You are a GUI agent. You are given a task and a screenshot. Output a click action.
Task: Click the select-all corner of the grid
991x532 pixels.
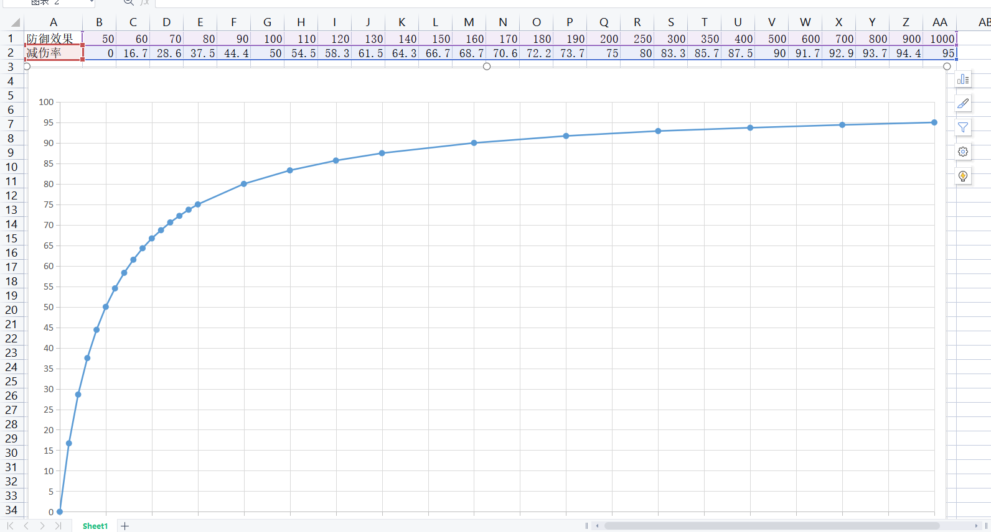point(12,22)
